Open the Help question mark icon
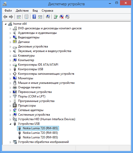Viewport: 133px width, 153px height. tap(34, 17)
